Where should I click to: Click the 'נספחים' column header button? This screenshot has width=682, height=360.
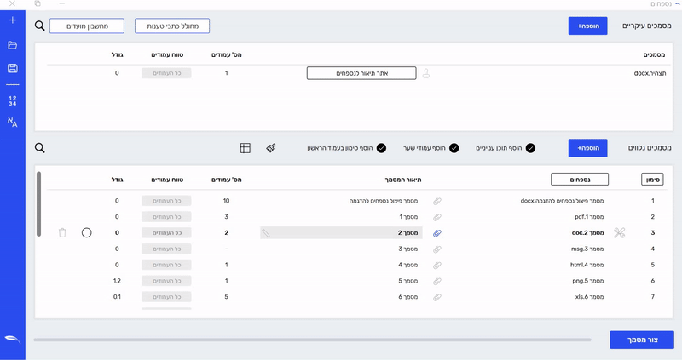pyautogui.click(x=579, y=179)
